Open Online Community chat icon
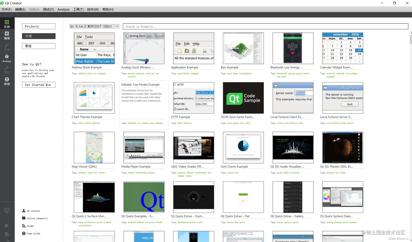Viewport: 412px width, 242px height. 24,218
